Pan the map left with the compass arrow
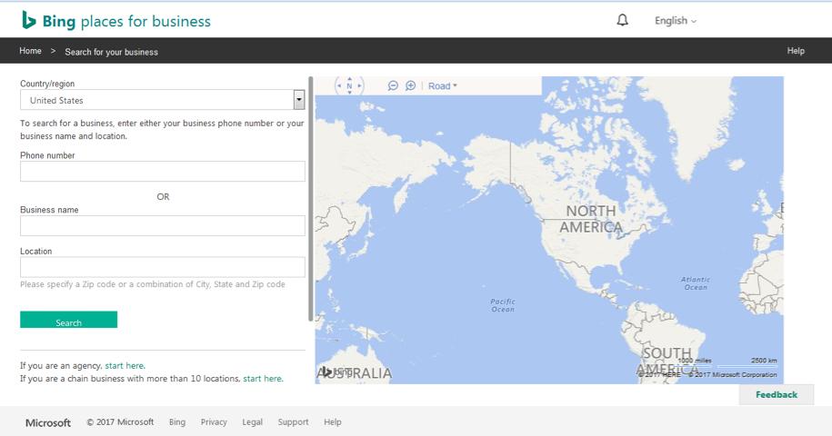 click(339, 85)
